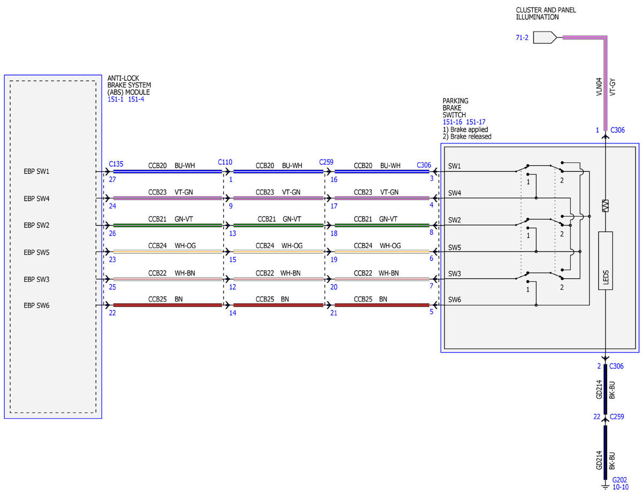Select the EBP SW6 terminal label
Screen dimensions: 642x496
point(36,306)
